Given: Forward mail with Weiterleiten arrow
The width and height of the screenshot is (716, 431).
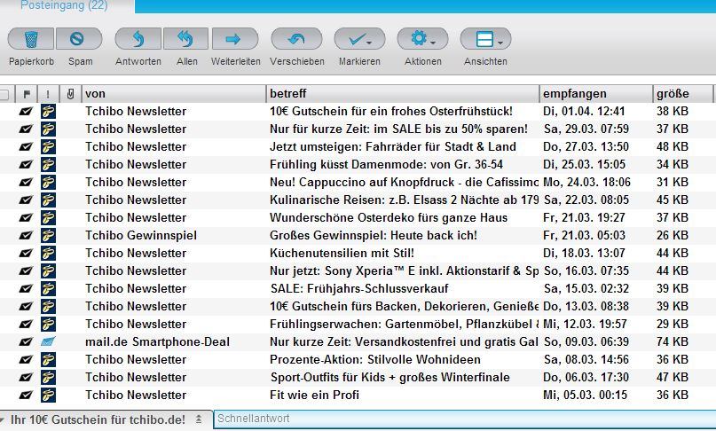Looking at the screenshot, I should click(235, 39).
